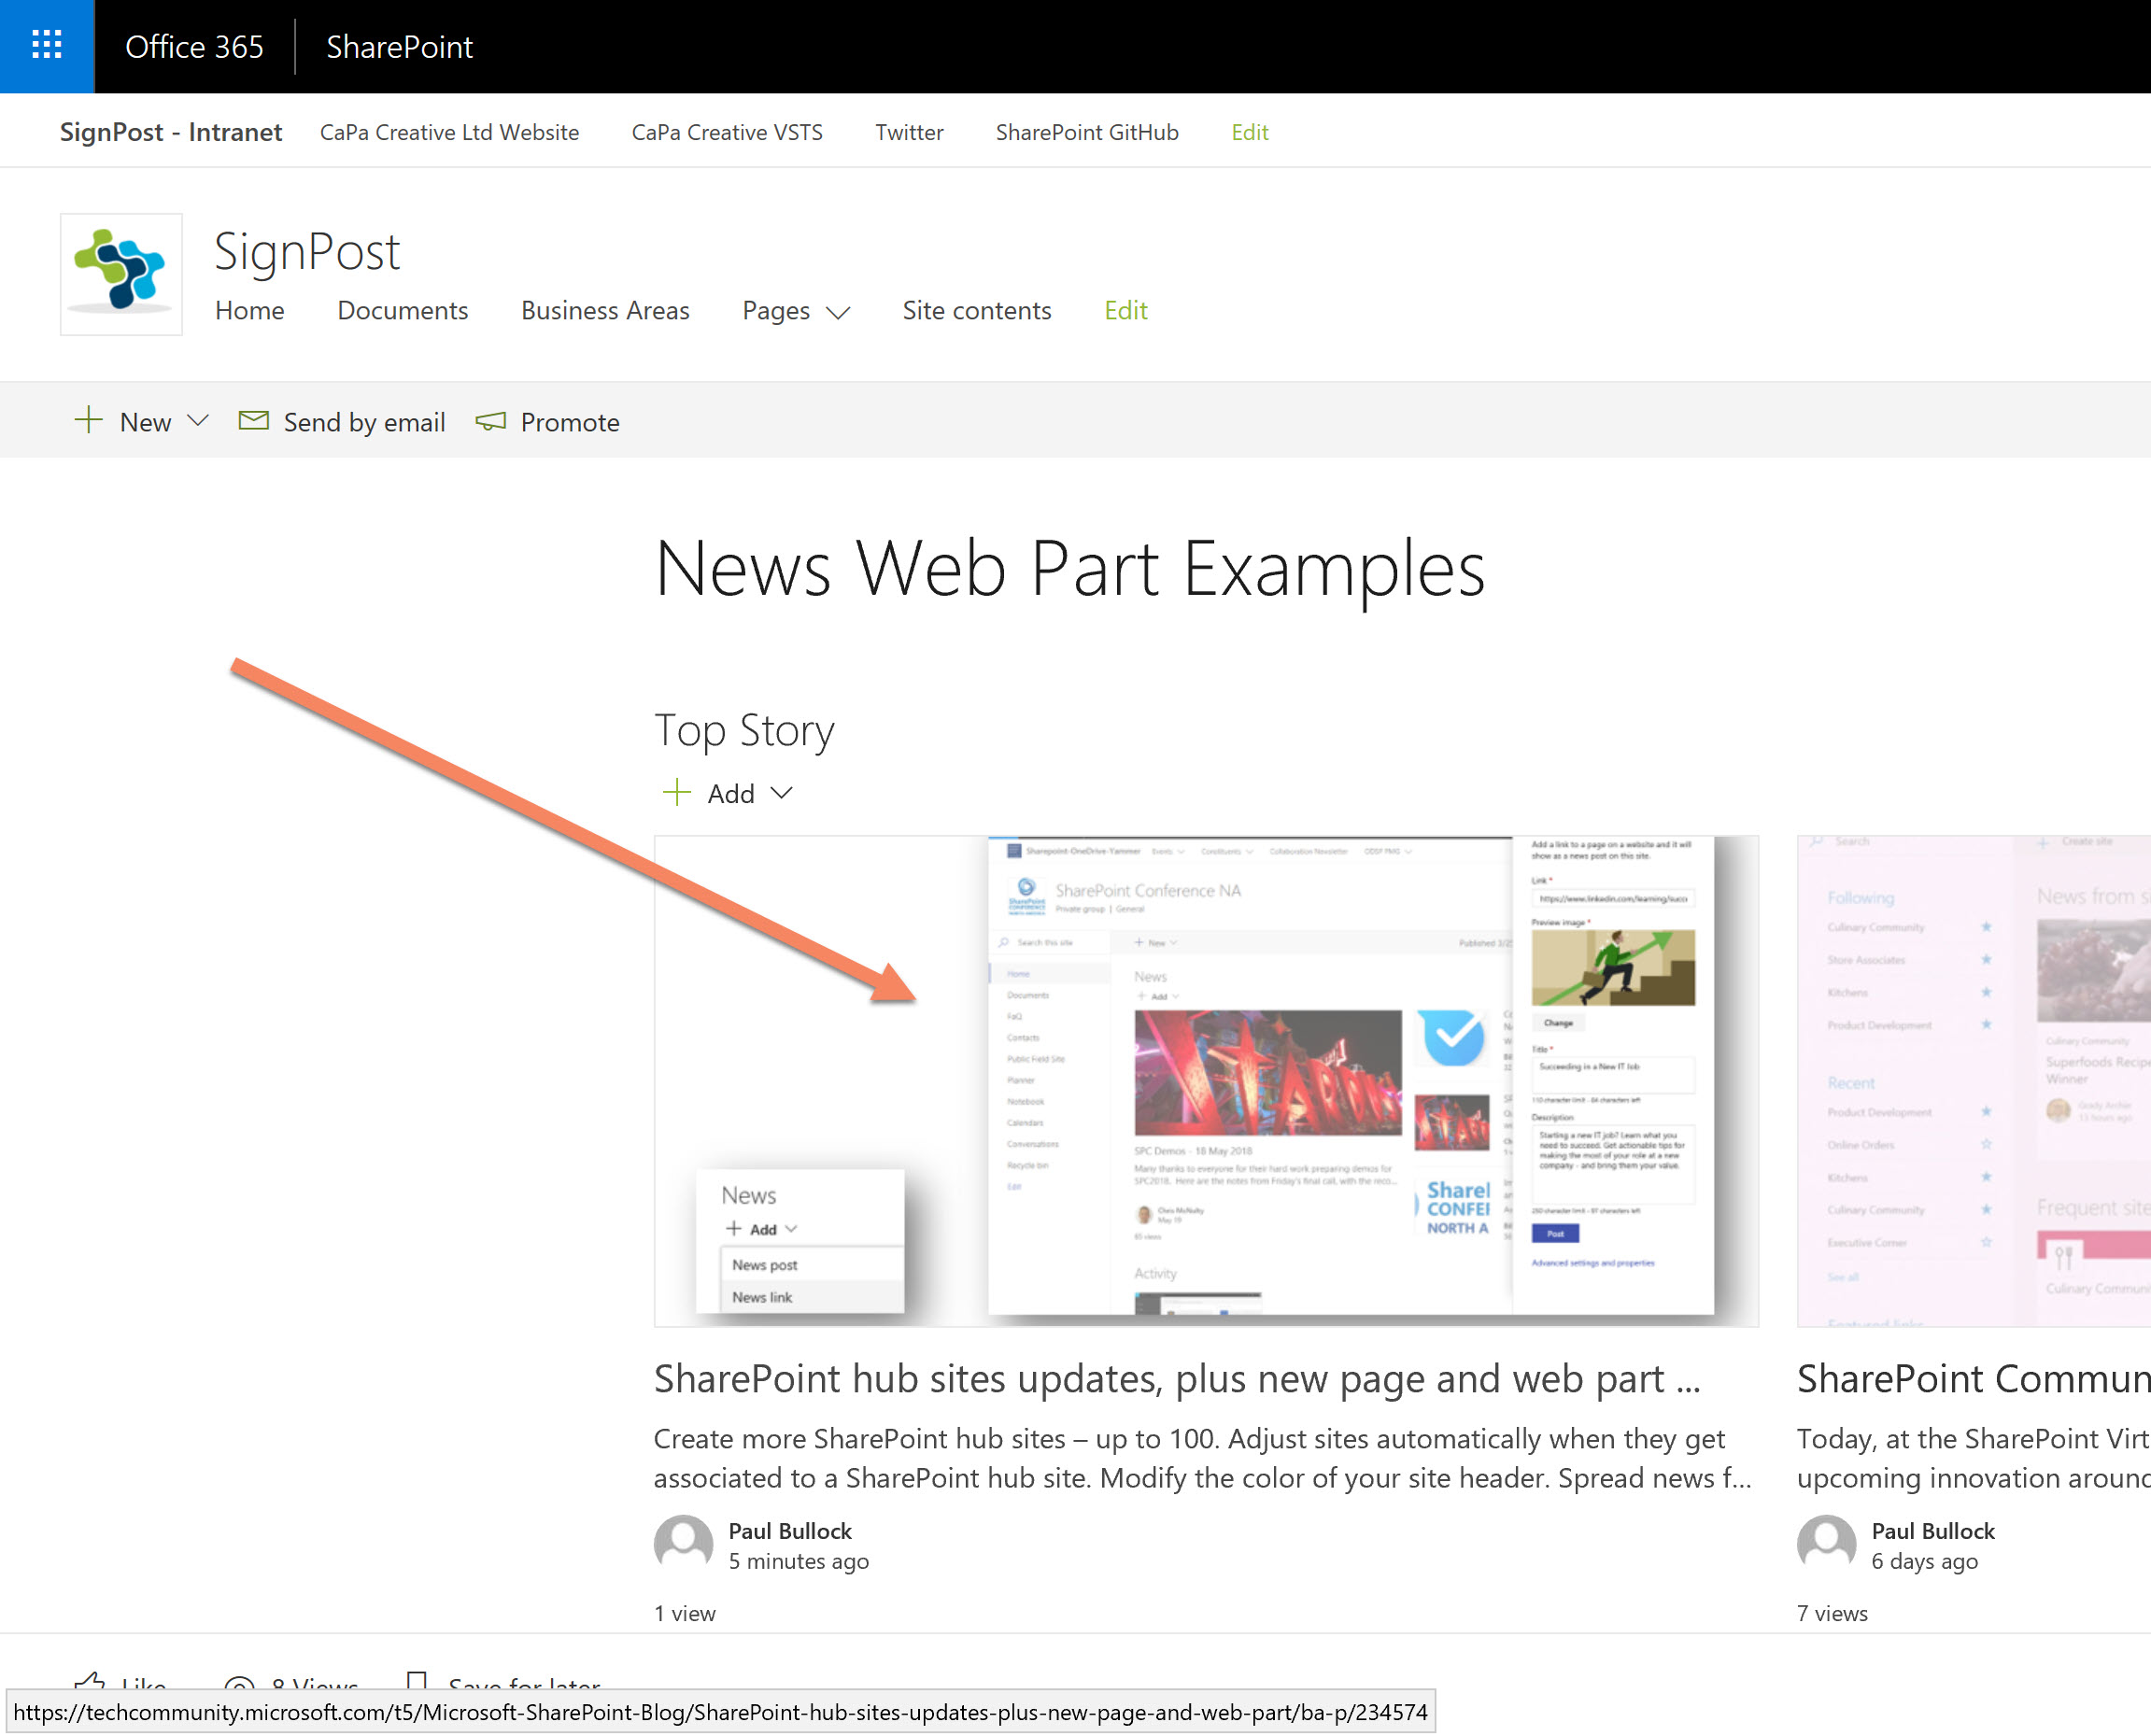
Task: Open the CaPa Creative Ltd Website link
Action: [449, 132]
